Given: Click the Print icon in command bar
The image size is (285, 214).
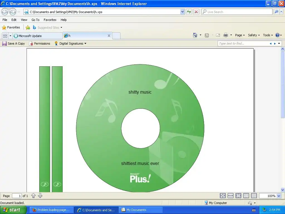Looking at the screenshot, I should tap(225, 35).
